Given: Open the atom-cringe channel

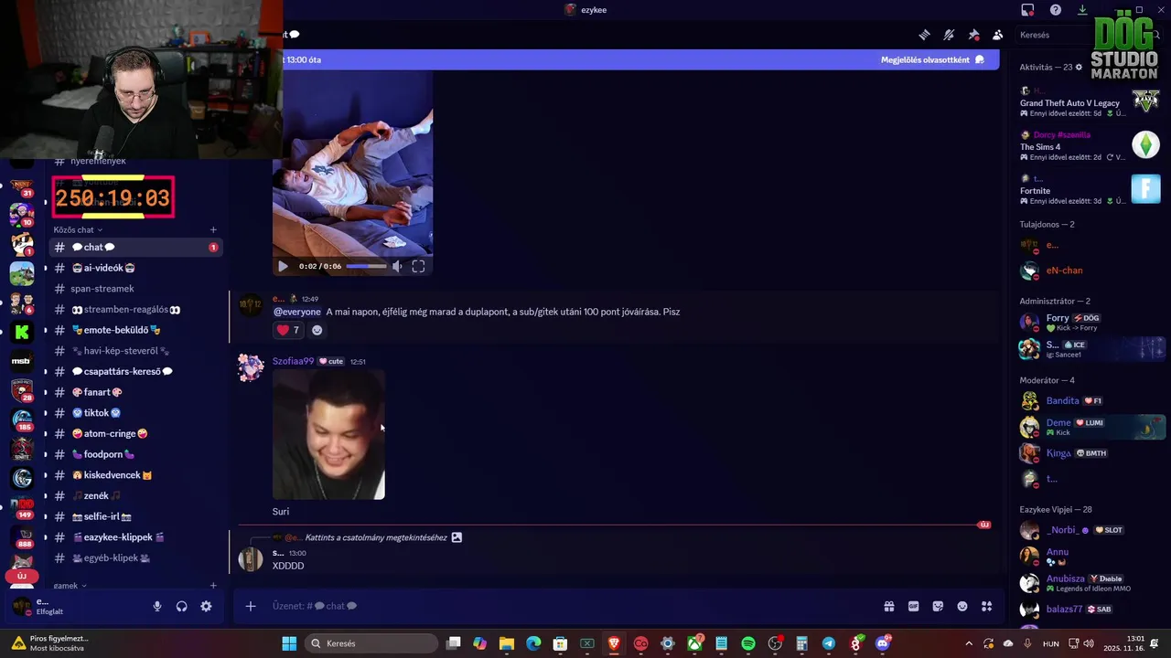Looking at the screenshot, I should 135,434.
